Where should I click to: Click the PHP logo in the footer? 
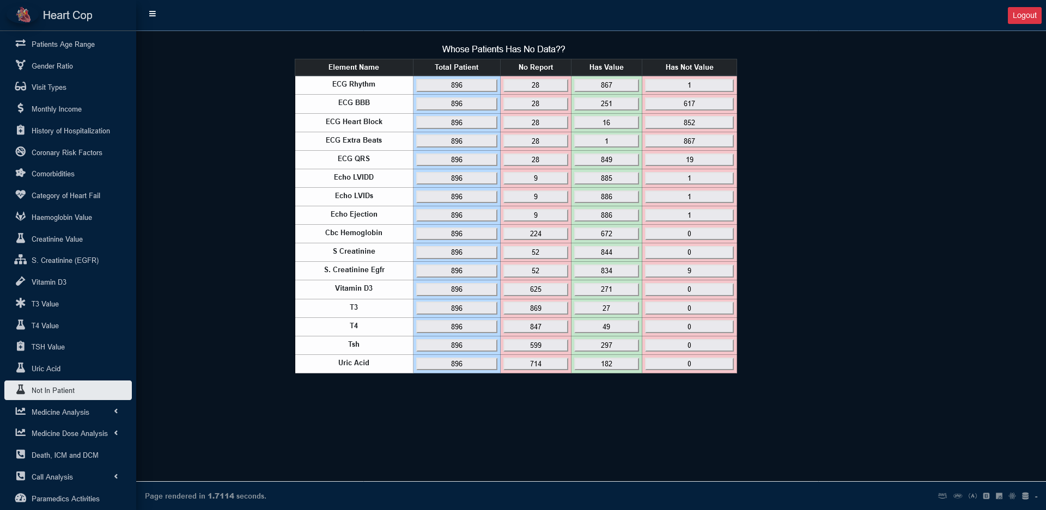point(957,496)
